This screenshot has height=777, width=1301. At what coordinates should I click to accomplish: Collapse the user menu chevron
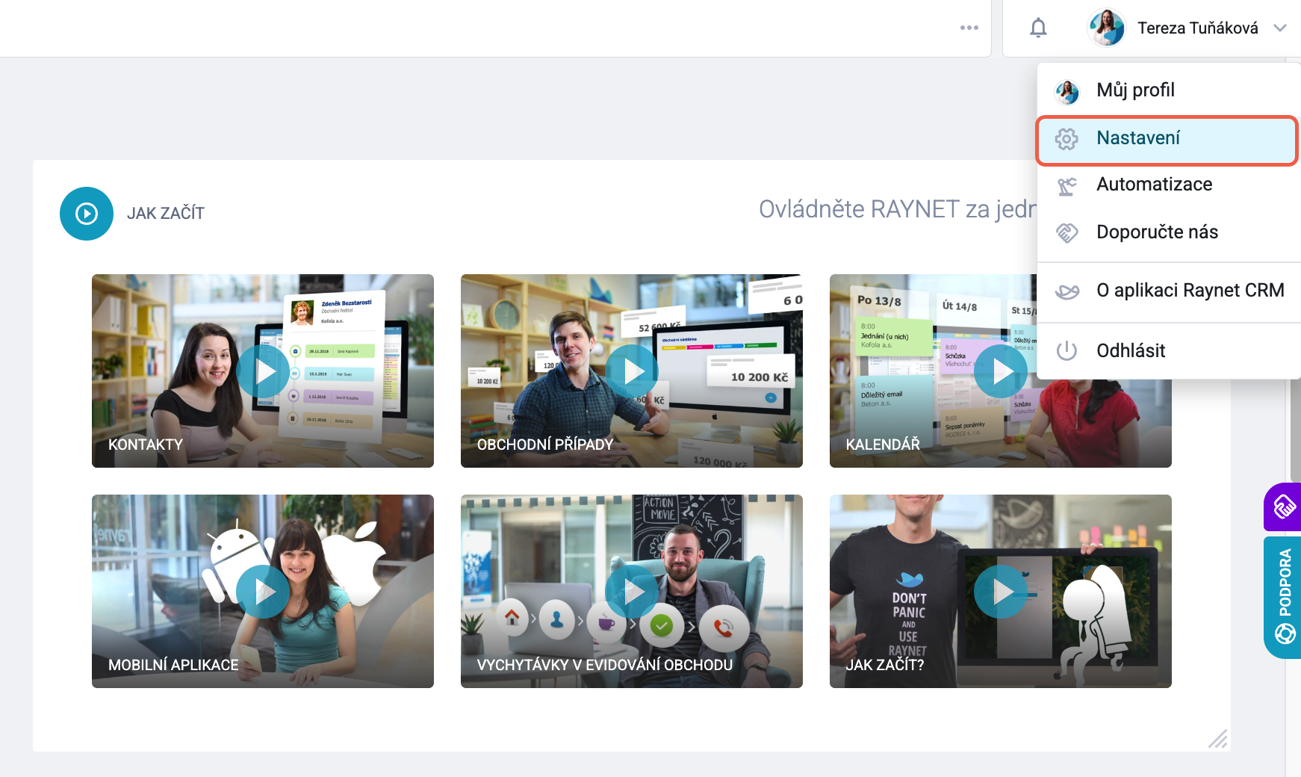coord(1280,28)
